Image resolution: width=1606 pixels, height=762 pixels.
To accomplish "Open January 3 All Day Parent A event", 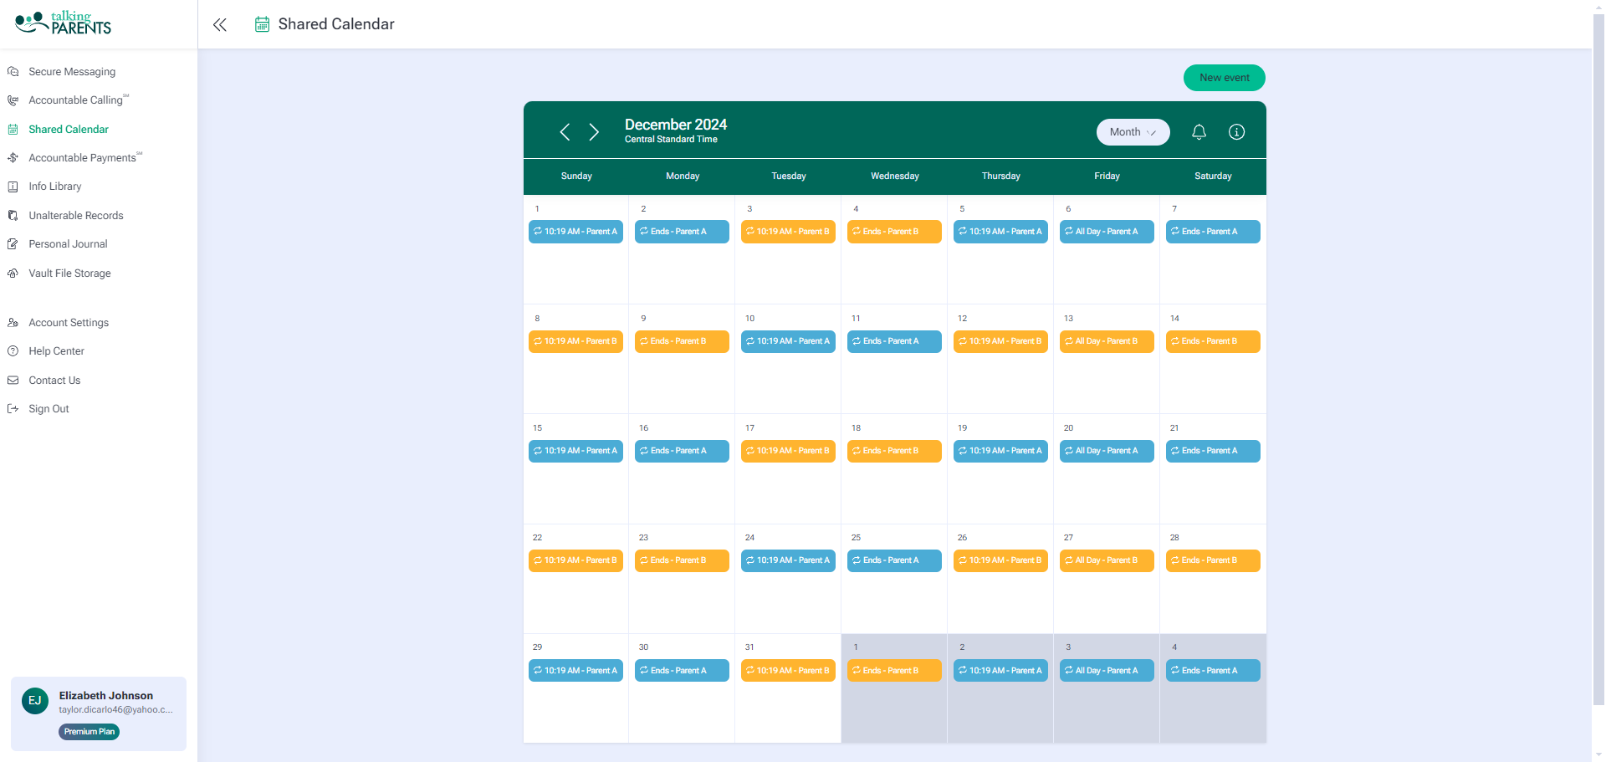I will tap(1107, 671).
